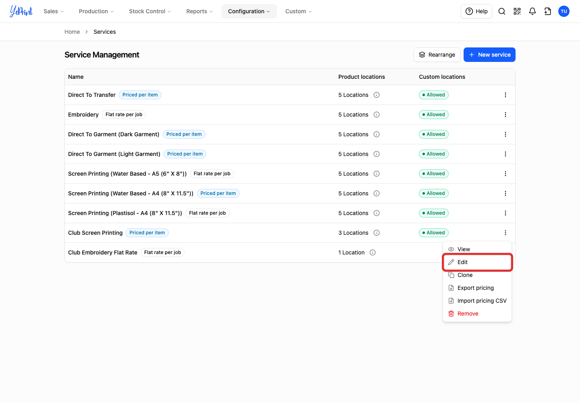
Task: Show location info for Direct To Garment (Dark Garment)
Action: 377,134
